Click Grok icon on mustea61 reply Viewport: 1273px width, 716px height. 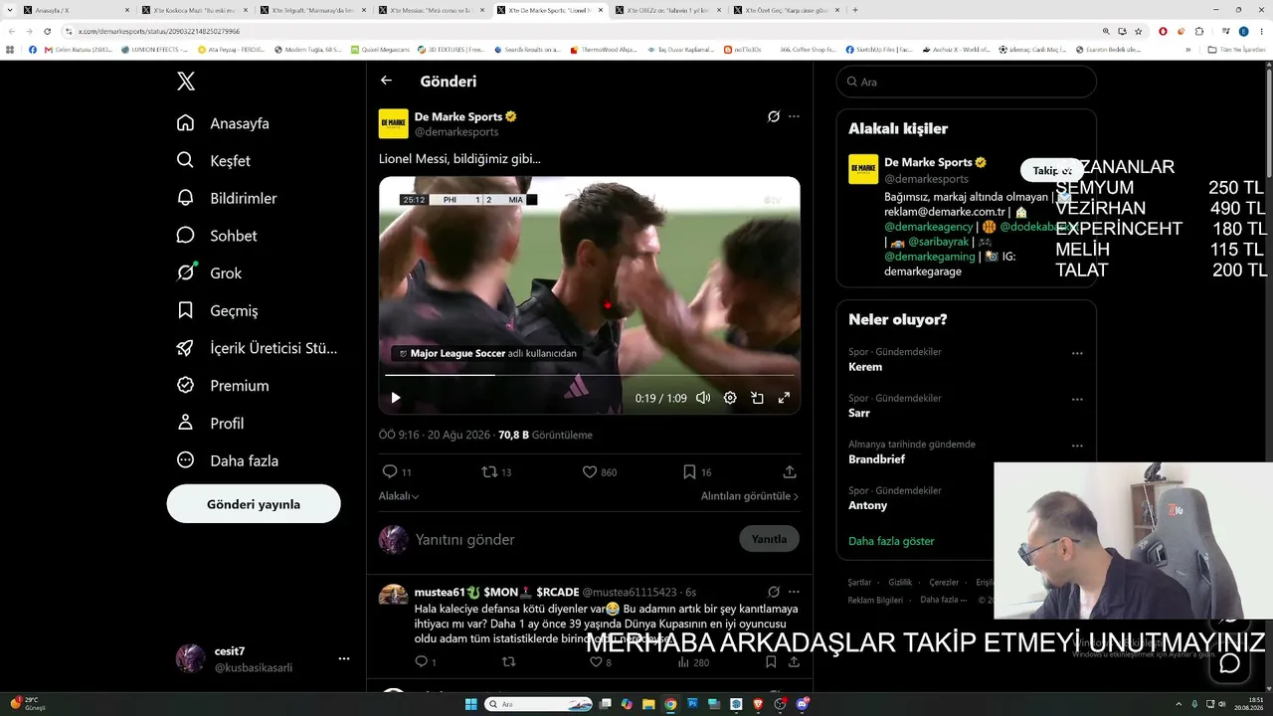[x=774, y=592]
